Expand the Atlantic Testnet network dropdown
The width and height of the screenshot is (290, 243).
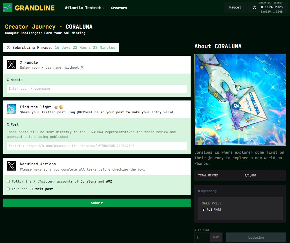point(84,8)
